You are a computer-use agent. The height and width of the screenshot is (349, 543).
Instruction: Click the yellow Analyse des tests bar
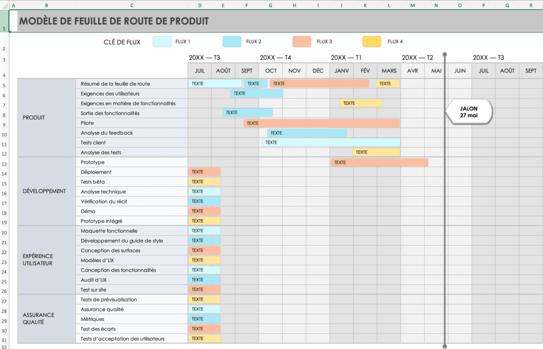(x=376, y=153)
